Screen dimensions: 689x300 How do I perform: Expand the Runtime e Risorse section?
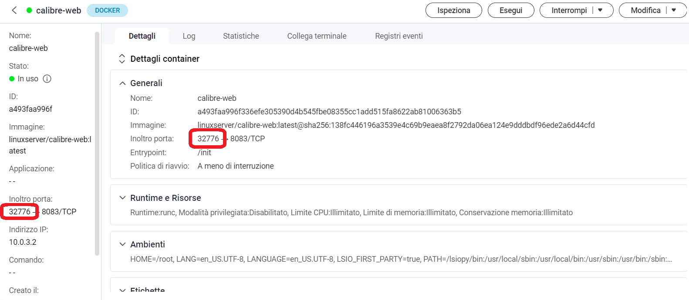tap(123, 198)
